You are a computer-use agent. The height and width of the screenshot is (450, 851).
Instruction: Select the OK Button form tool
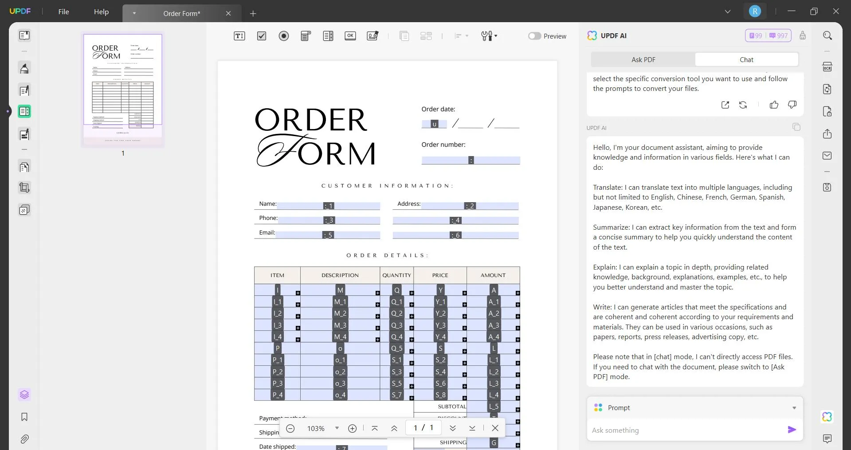pos(350,36)
